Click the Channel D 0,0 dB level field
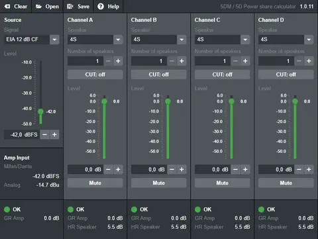This screenshot has height=239, width=318. [276, 169]
